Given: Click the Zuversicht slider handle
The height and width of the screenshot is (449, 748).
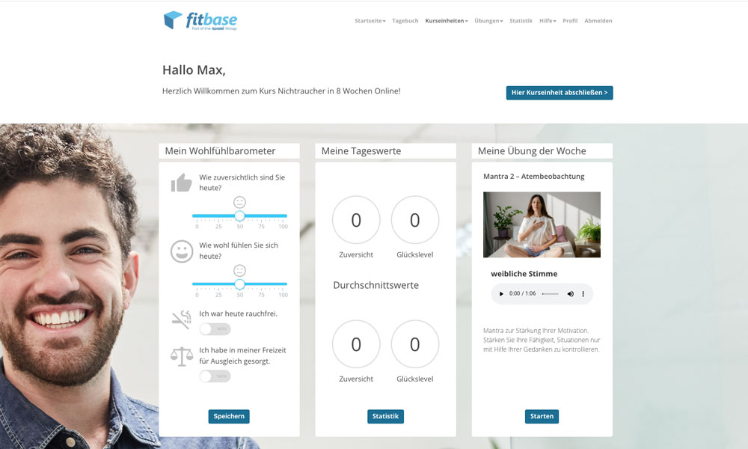Looking at the screenshot, I should (x=240, y=216).
